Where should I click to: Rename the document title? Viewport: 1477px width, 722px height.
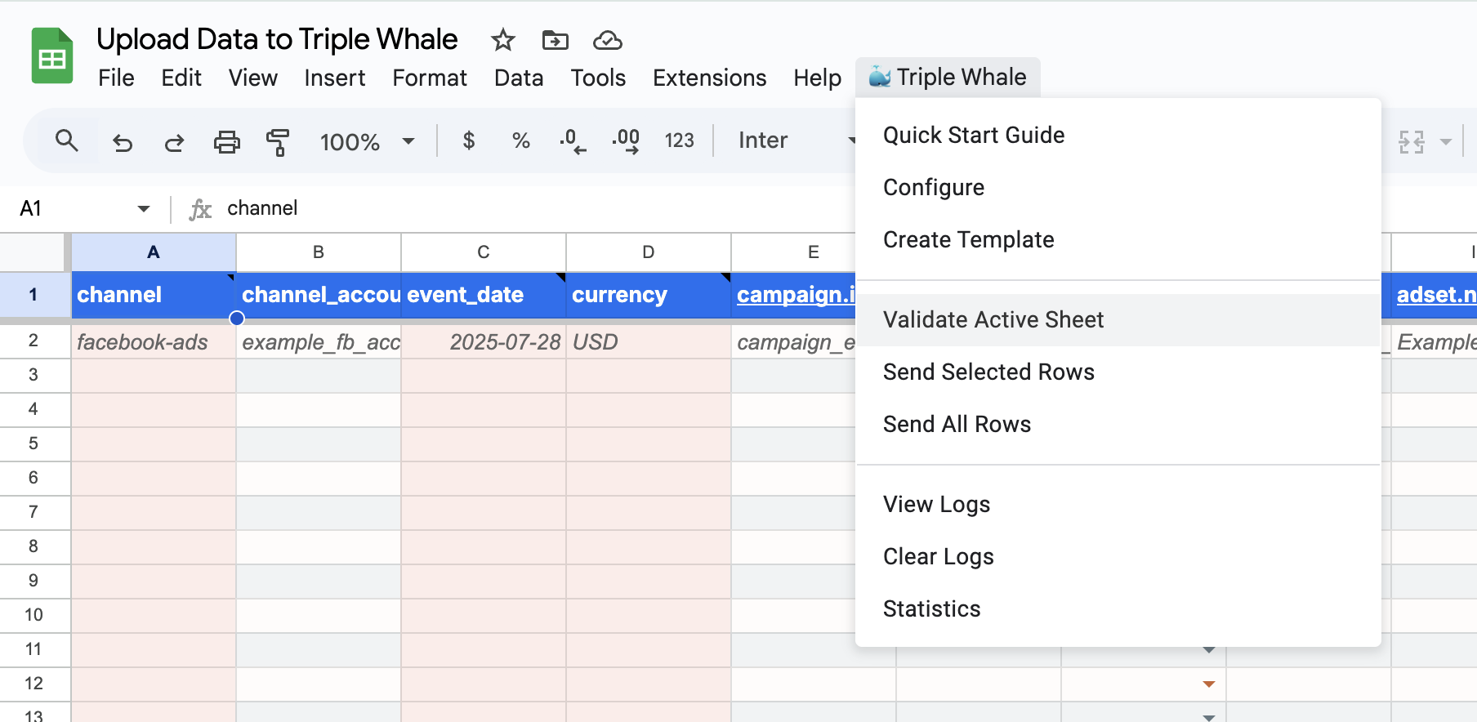(277, 39)
